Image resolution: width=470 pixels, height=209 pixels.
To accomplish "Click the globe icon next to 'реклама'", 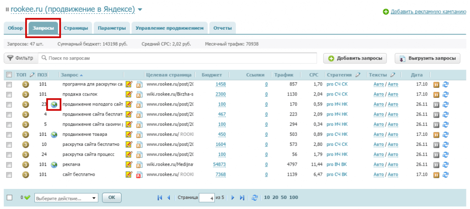I will pos(54,164).
